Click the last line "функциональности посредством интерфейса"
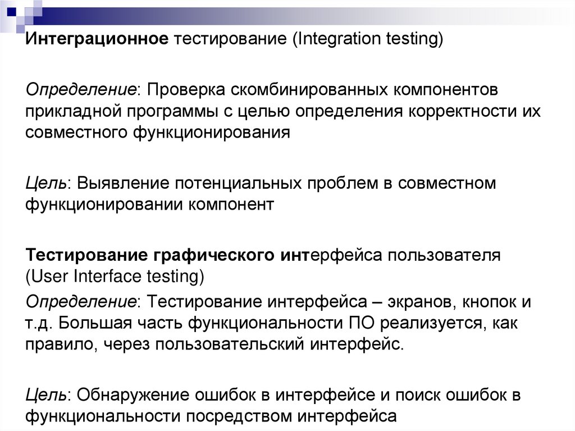Image resolution: width=575 pixels, height=431 pixels. click(211, 416)
